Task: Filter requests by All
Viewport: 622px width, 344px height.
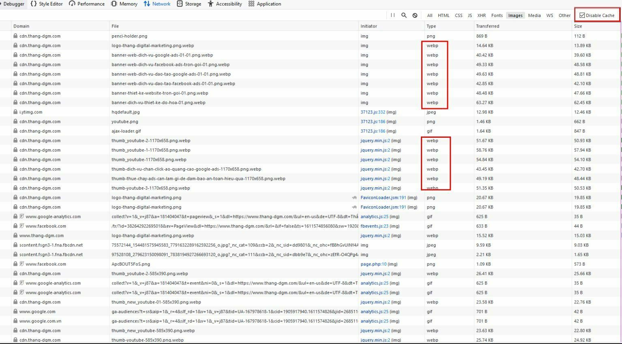Action: (429, 15)
